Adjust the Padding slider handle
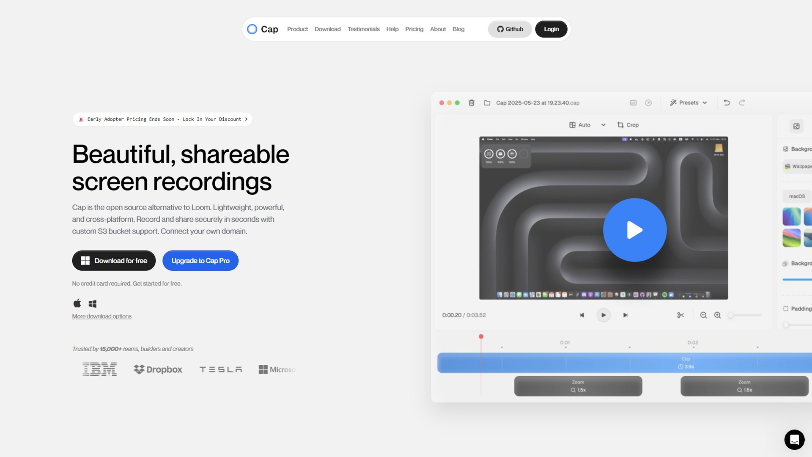Image resolution: width=812 pixels, height=457 pixels. (x=786, y=325)
